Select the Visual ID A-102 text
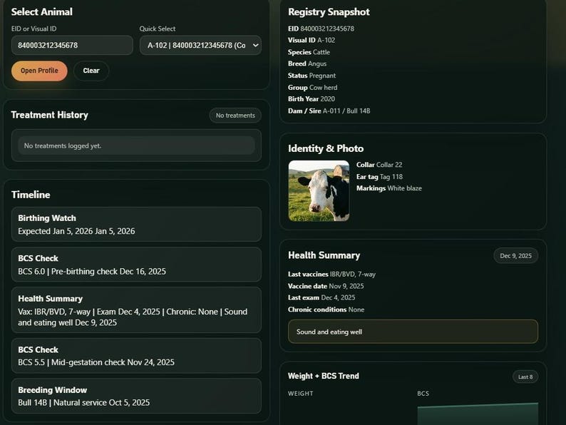 coord(312,40)
